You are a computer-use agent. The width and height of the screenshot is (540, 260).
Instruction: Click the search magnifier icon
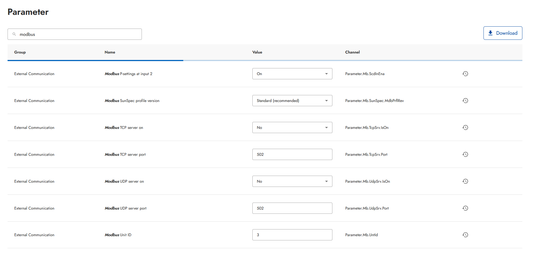[x=14, y=34]
